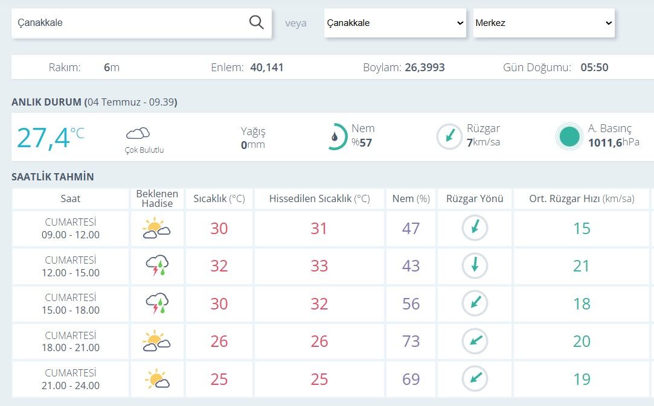Click the Çok Bulutlu cloud icon

coord(138,133)
